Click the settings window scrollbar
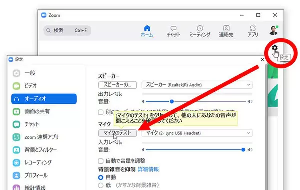 266,127
